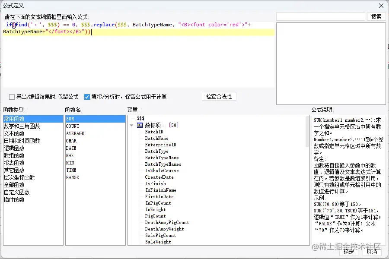Select the COUNT function name
The width and height of the screenshot is (389, 259).
click(95, 126)
